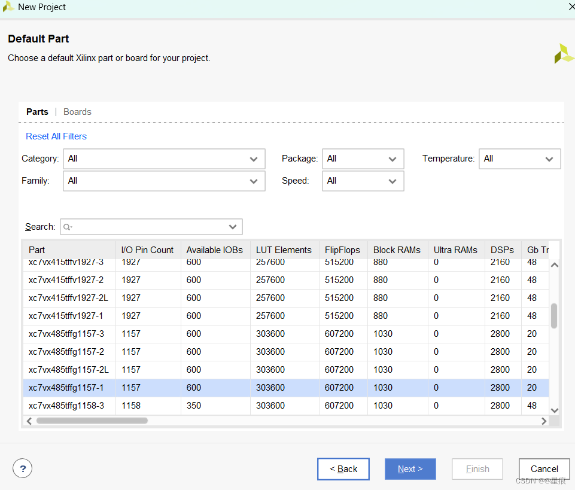Switch to the Boards tab

tap(77, 112)
